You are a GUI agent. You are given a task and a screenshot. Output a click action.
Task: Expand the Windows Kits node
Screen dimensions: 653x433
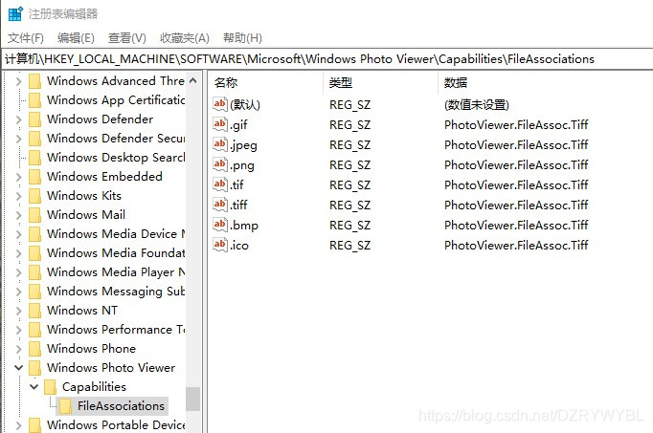(x=18, y=196)
